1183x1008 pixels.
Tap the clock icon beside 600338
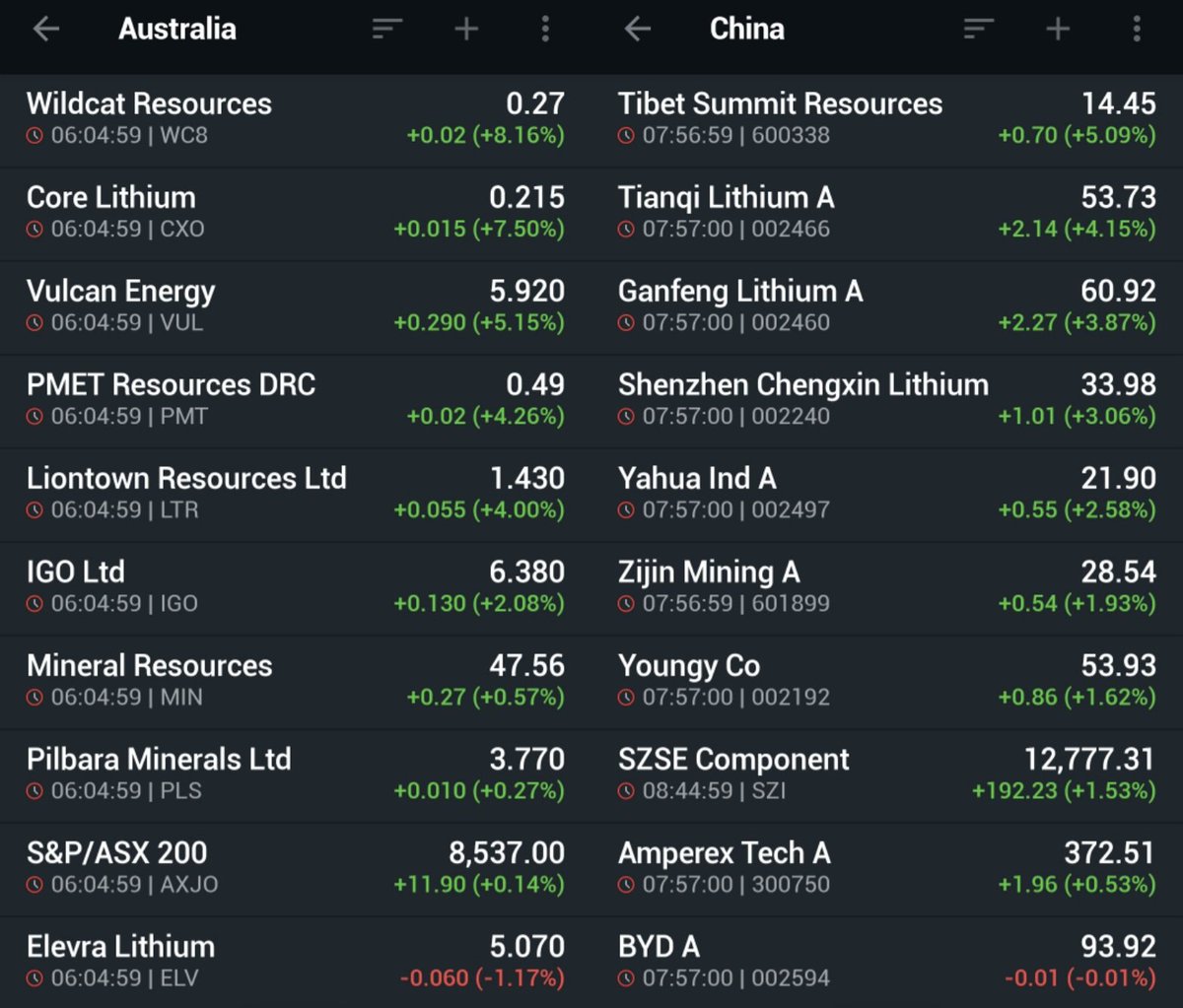point(627,136)
